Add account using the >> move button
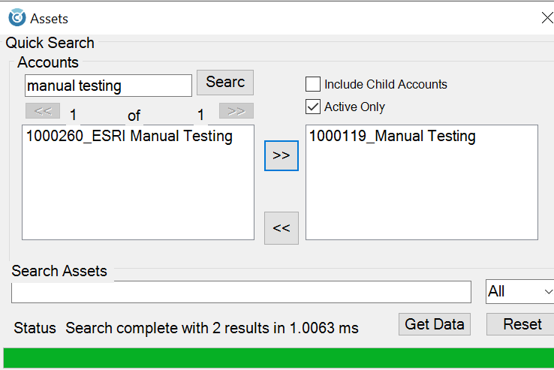Viewport: 554px width, 370px height. tap(282, 155)
